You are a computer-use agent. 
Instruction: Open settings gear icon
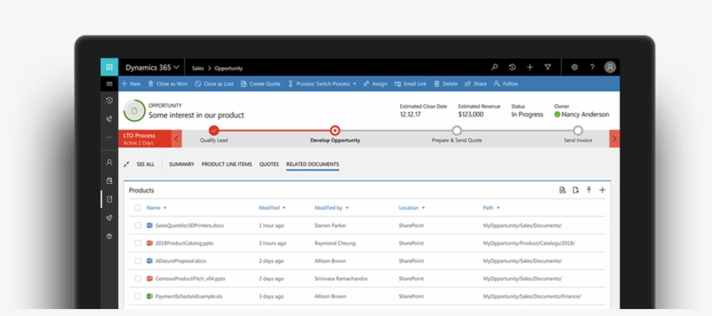pos(575,67)
